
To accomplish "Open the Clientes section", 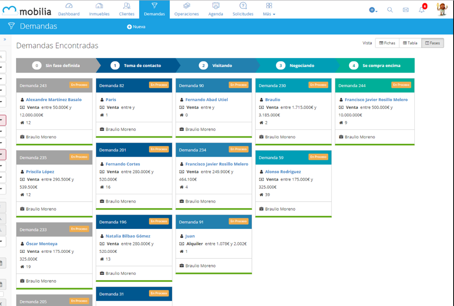I will coord(127,9).
